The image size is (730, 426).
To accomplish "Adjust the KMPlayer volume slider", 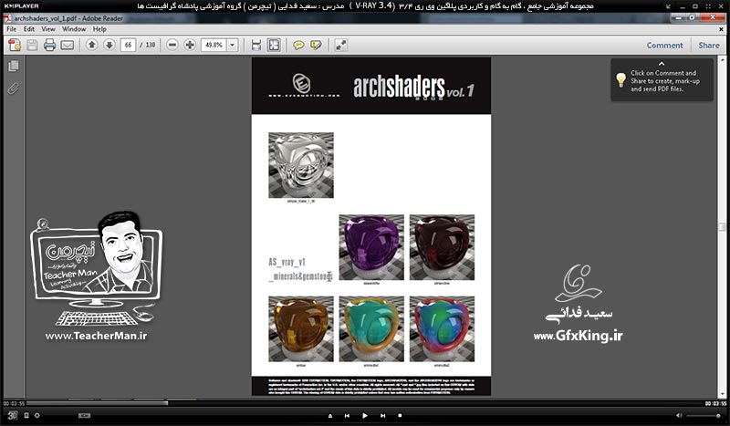I will [704, 415].
